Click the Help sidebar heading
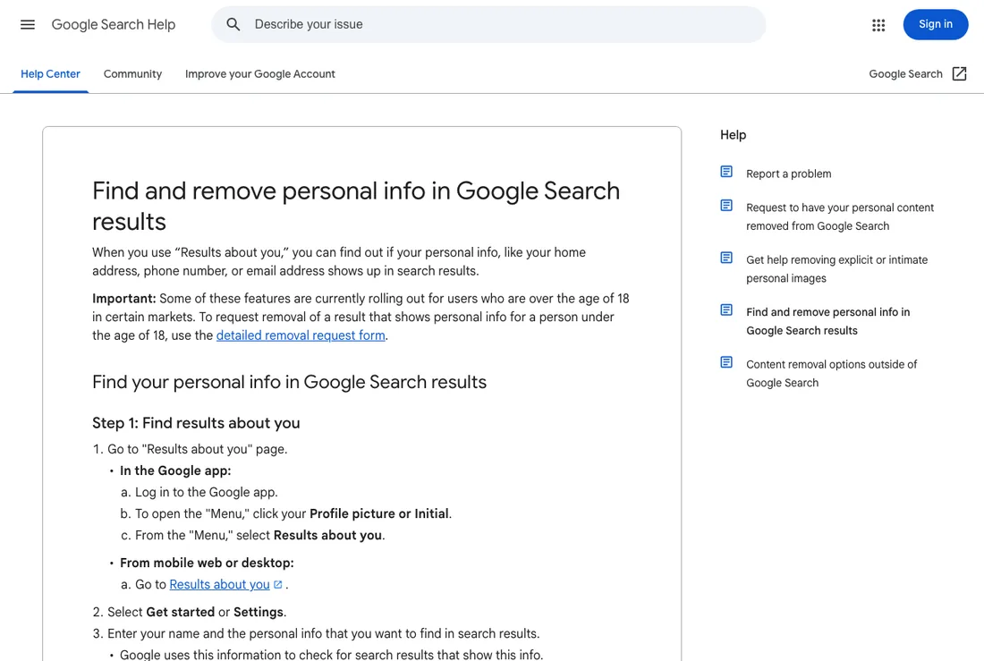This screenshot has height=661, width=984. (733, 135)
